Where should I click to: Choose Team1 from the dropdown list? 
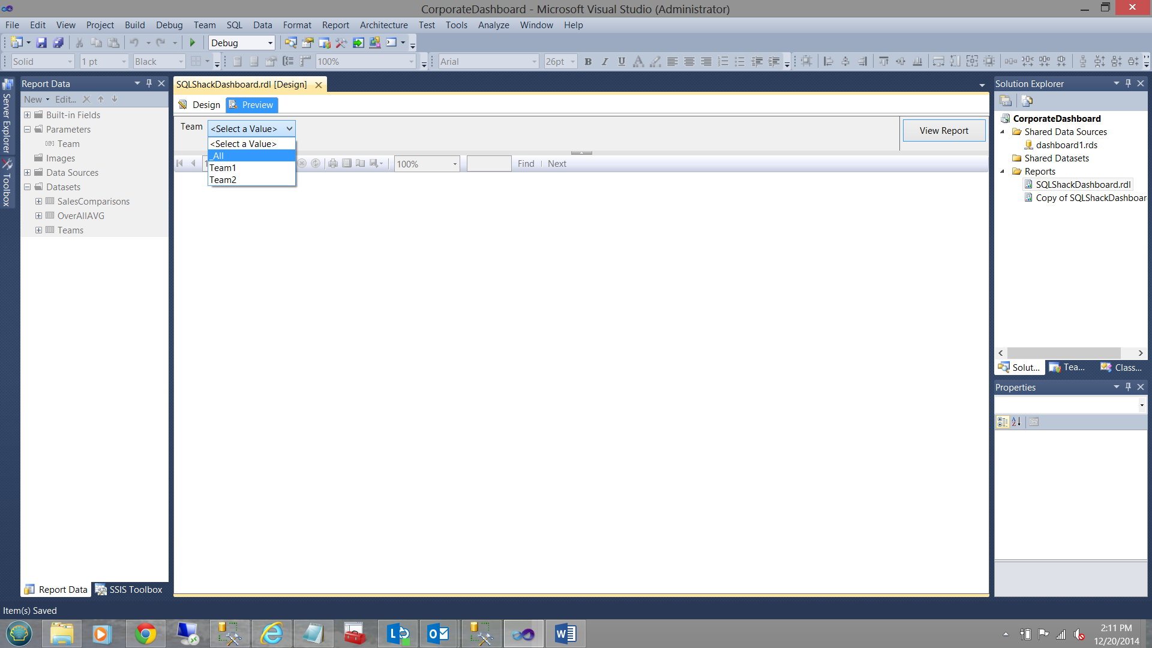tap(251, 167)
